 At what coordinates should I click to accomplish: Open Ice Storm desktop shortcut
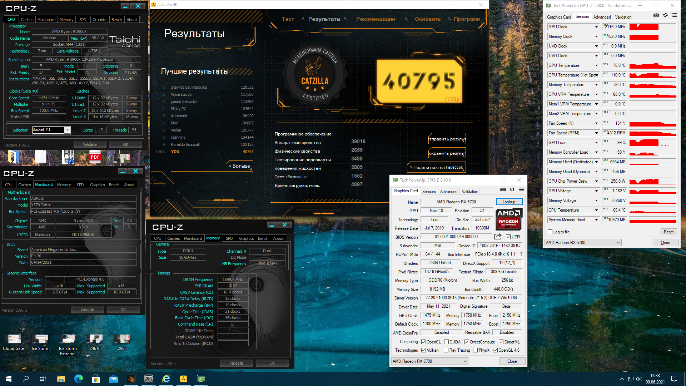tap(41, 342)
